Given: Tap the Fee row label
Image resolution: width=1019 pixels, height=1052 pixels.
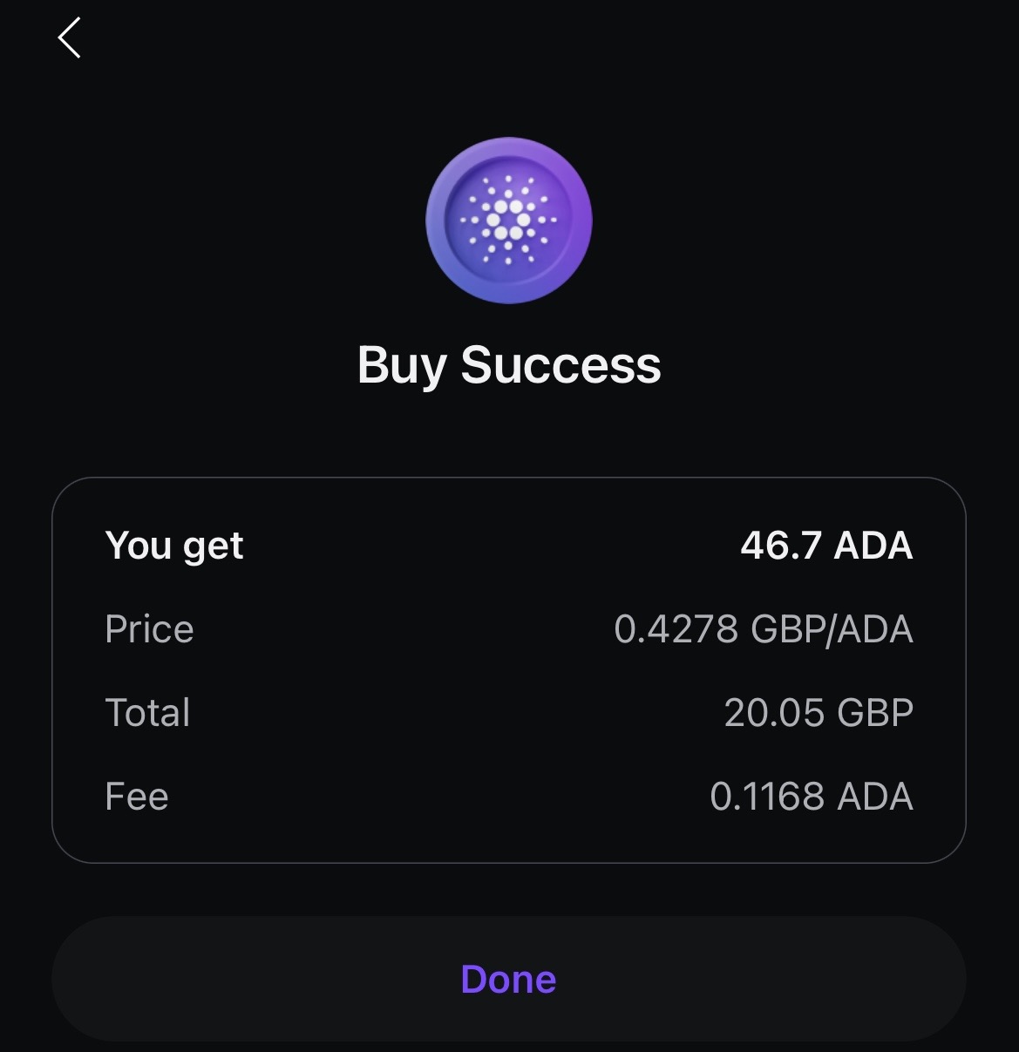Looking at the screenshot, I should (x=137, y=797).
